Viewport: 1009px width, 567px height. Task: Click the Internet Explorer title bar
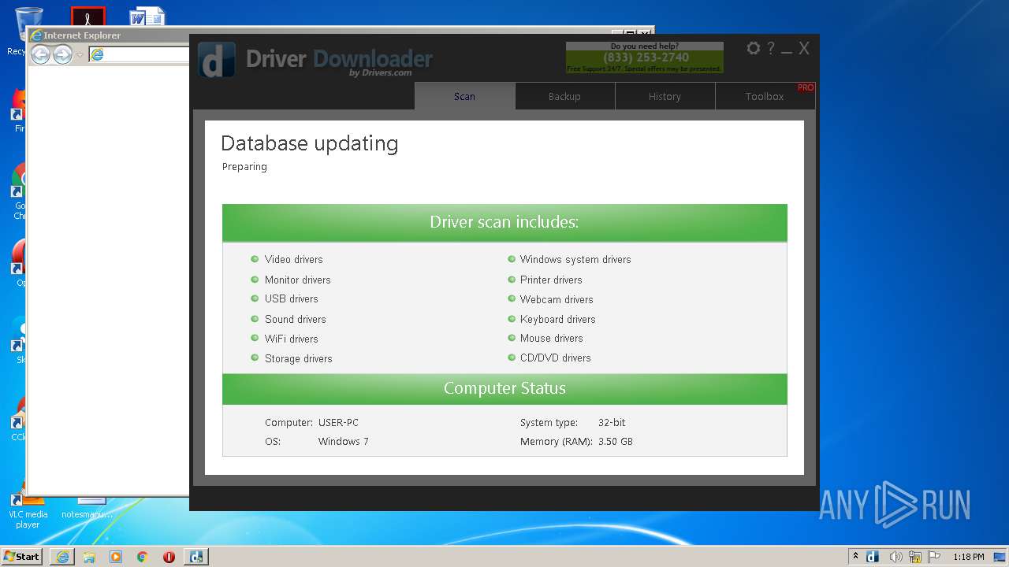click(108, 35)
